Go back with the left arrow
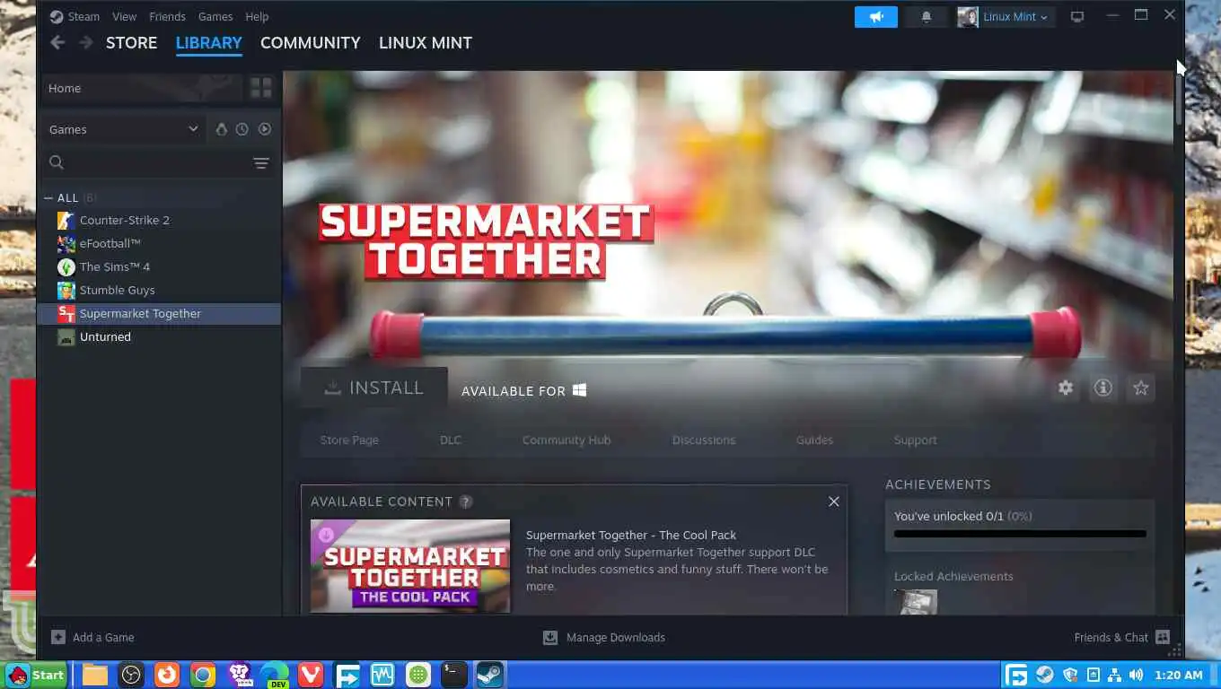 tap(57, 42)
